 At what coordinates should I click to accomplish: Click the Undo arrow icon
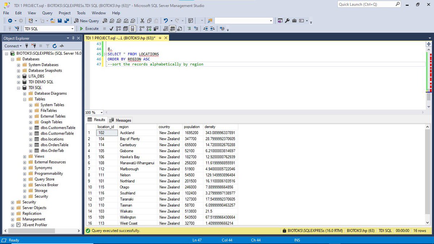point(166,21)
